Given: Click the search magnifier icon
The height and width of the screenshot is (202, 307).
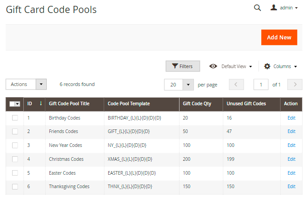Looking at the screenshot, I should point(257,8).
